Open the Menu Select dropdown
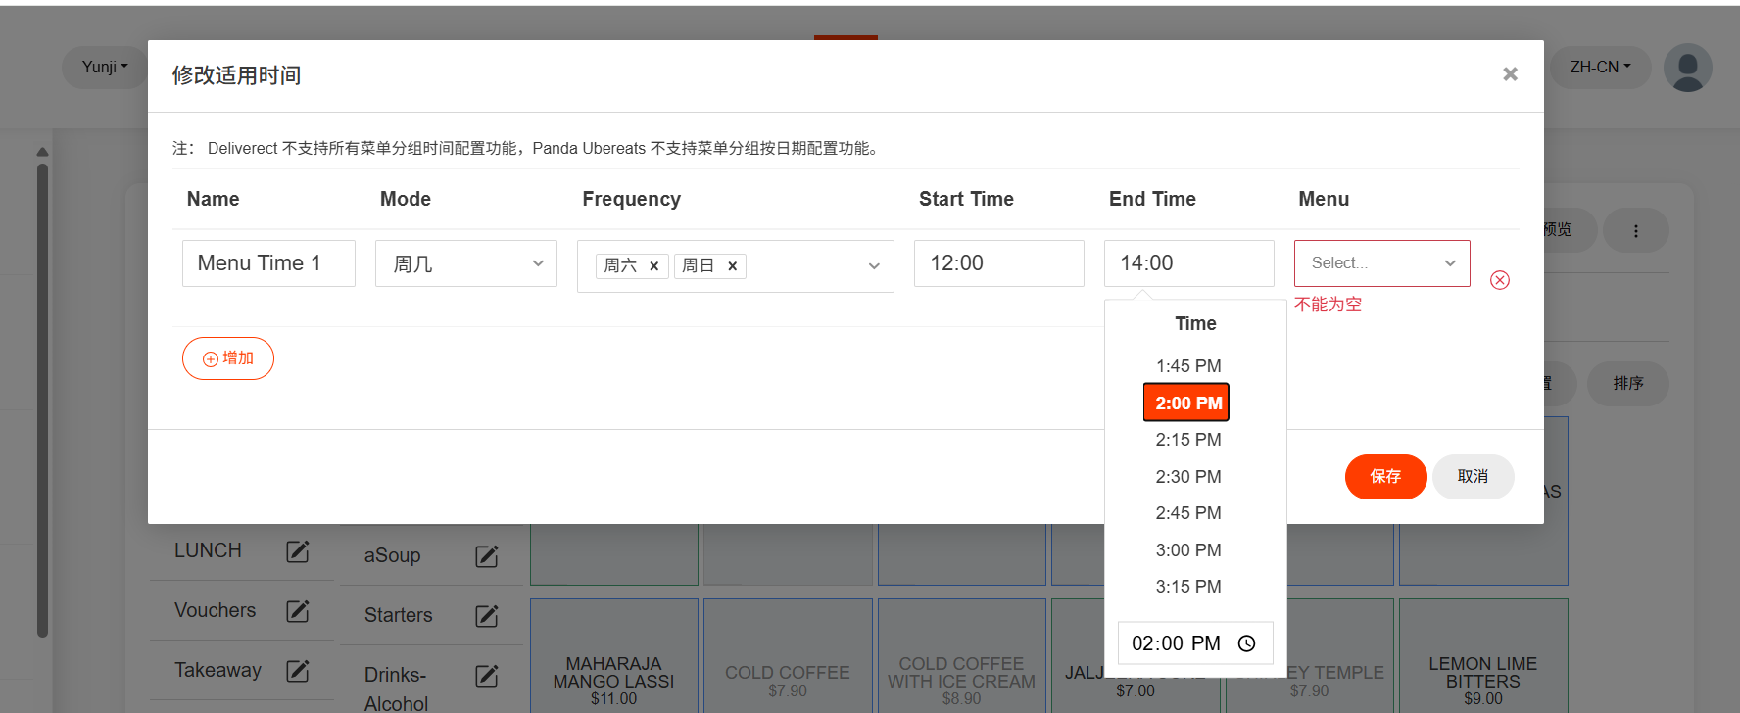 (1381, 263)
